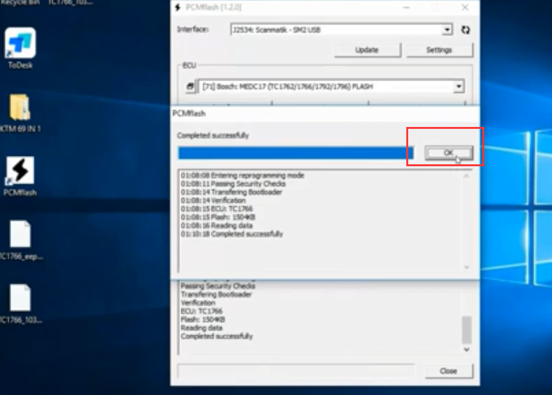This screenshot has height=395, width=552.
Task: Expand the Interface dropdown arrow
Action: [x=447, y=30]
